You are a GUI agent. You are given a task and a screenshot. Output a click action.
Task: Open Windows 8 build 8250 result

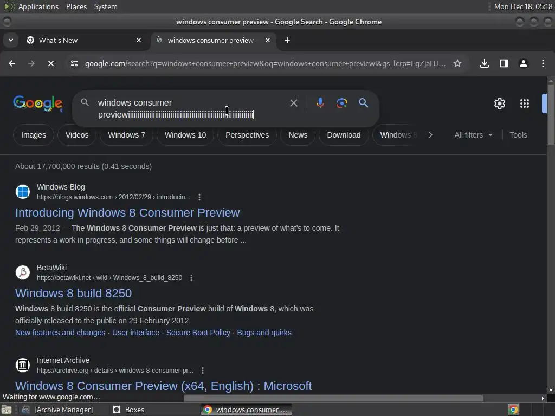coord(73,293)
